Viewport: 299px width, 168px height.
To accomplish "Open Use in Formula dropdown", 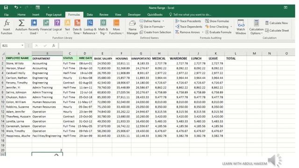I will point(152,27).
